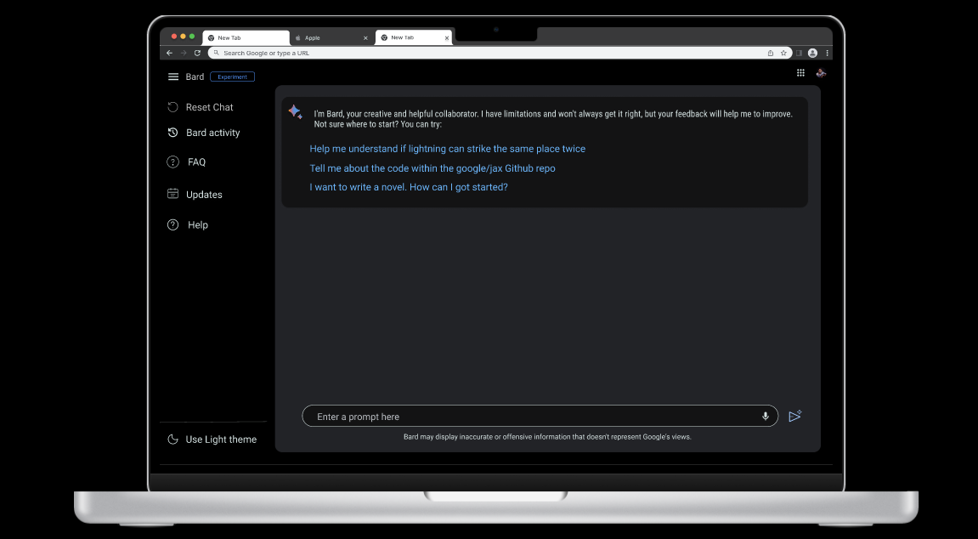Close the Apple tab
The image size is (978, 539).
365,38
